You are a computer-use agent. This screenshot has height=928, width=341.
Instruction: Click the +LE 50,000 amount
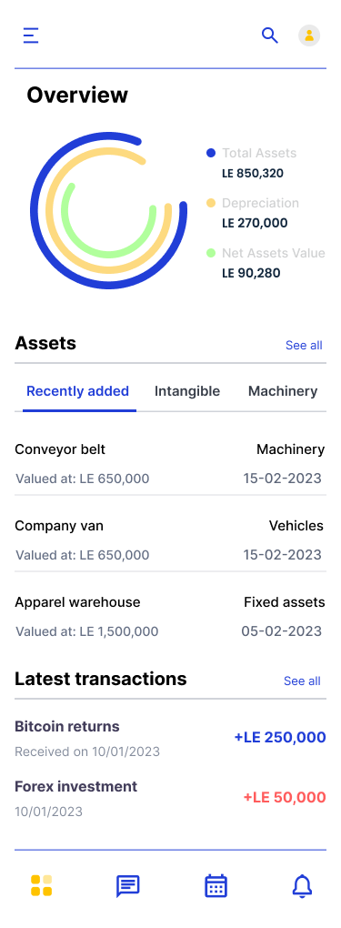(x=285, y=797)
